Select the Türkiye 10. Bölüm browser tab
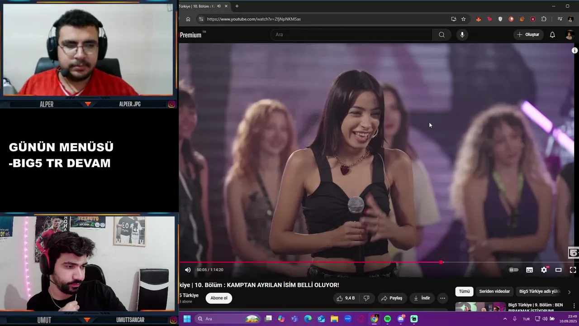The width and height of the screenshot is (579, 326). tap(197, 6)
